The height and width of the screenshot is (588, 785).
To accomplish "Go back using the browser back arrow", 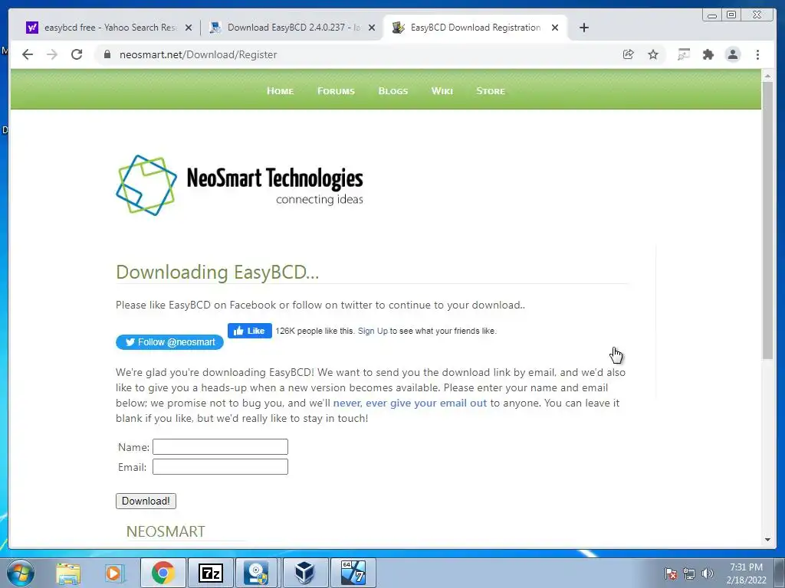I will 28,54.
